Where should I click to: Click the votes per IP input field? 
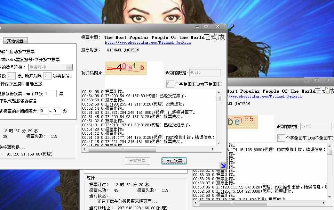pos(50,93)
